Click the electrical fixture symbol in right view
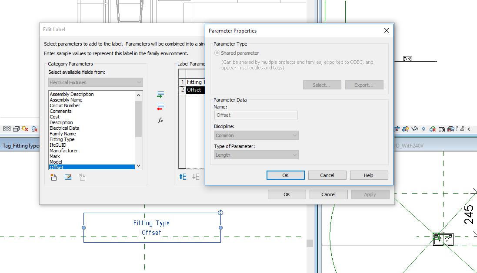 click(x=443, y=239)
